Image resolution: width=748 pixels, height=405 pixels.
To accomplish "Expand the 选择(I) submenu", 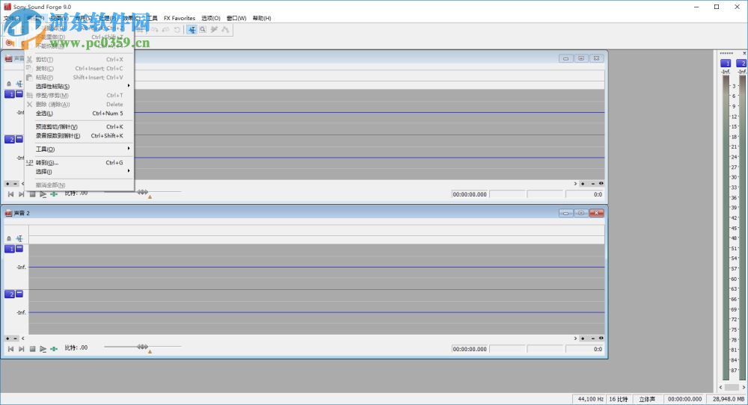I will [79, 172].
